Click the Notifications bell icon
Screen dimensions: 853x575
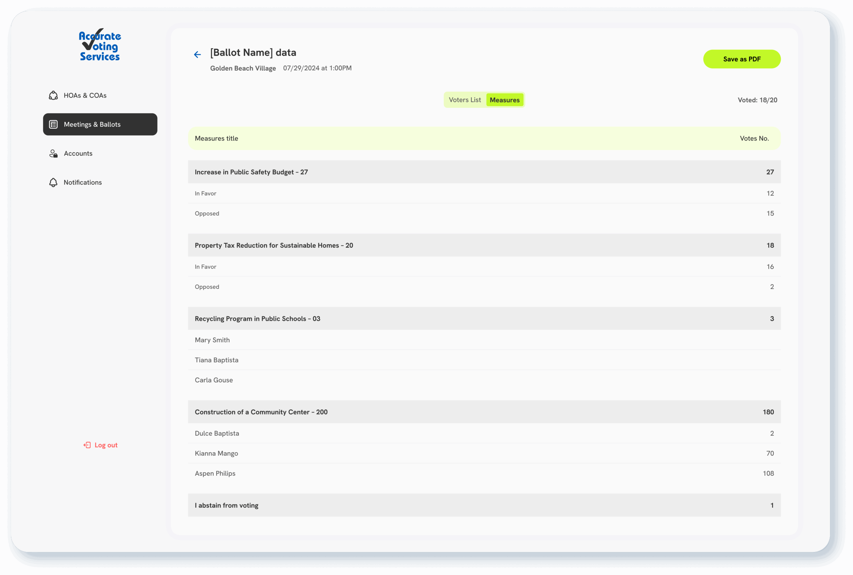[53, 182]
